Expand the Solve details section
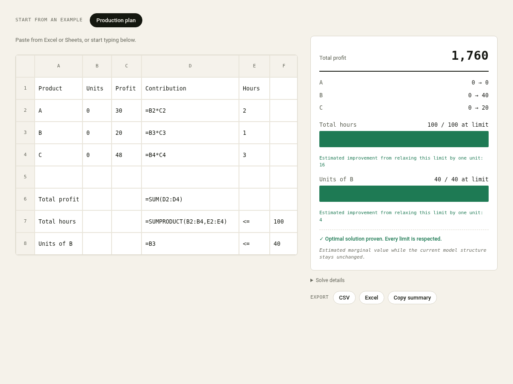This screenshot has width=513, height=384. (x=327, y=280)
